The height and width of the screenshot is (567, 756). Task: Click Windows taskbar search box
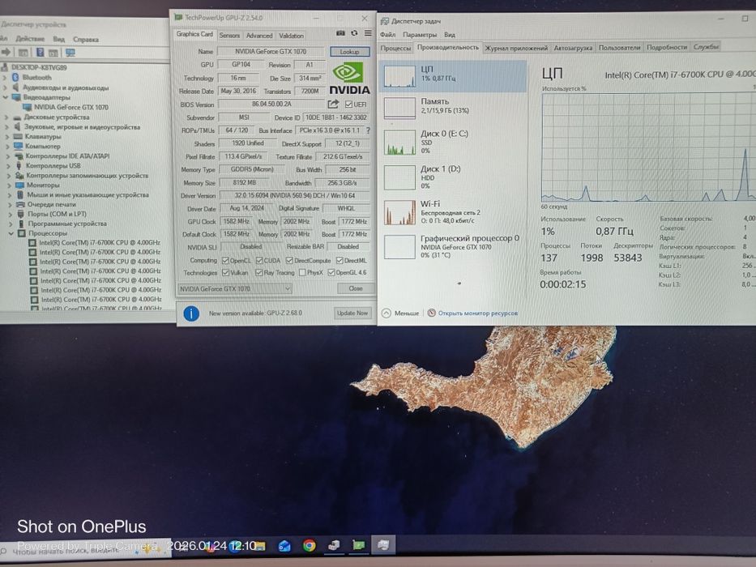point(85,550)
